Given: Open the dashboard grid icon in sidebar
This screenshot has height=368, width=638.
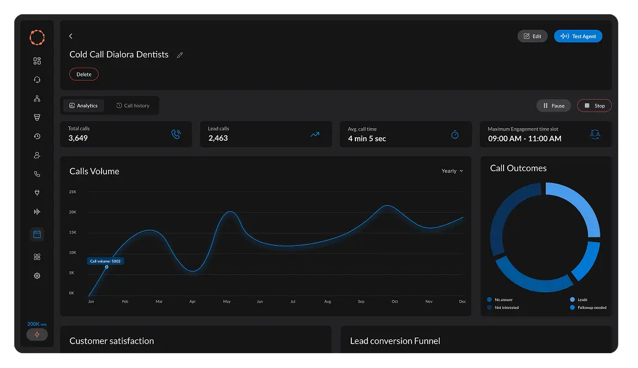Looking at the screenshot, I should point(37,61).
